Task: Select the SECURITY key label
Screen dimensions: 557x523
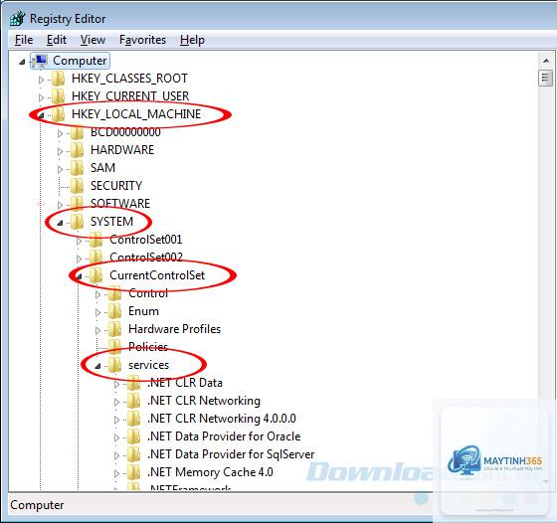Action: 116,186
